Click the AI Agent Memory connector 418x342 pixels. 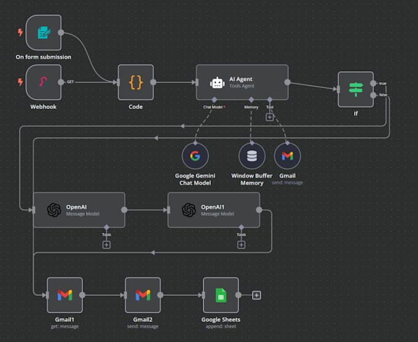click(x=251, y=100)
